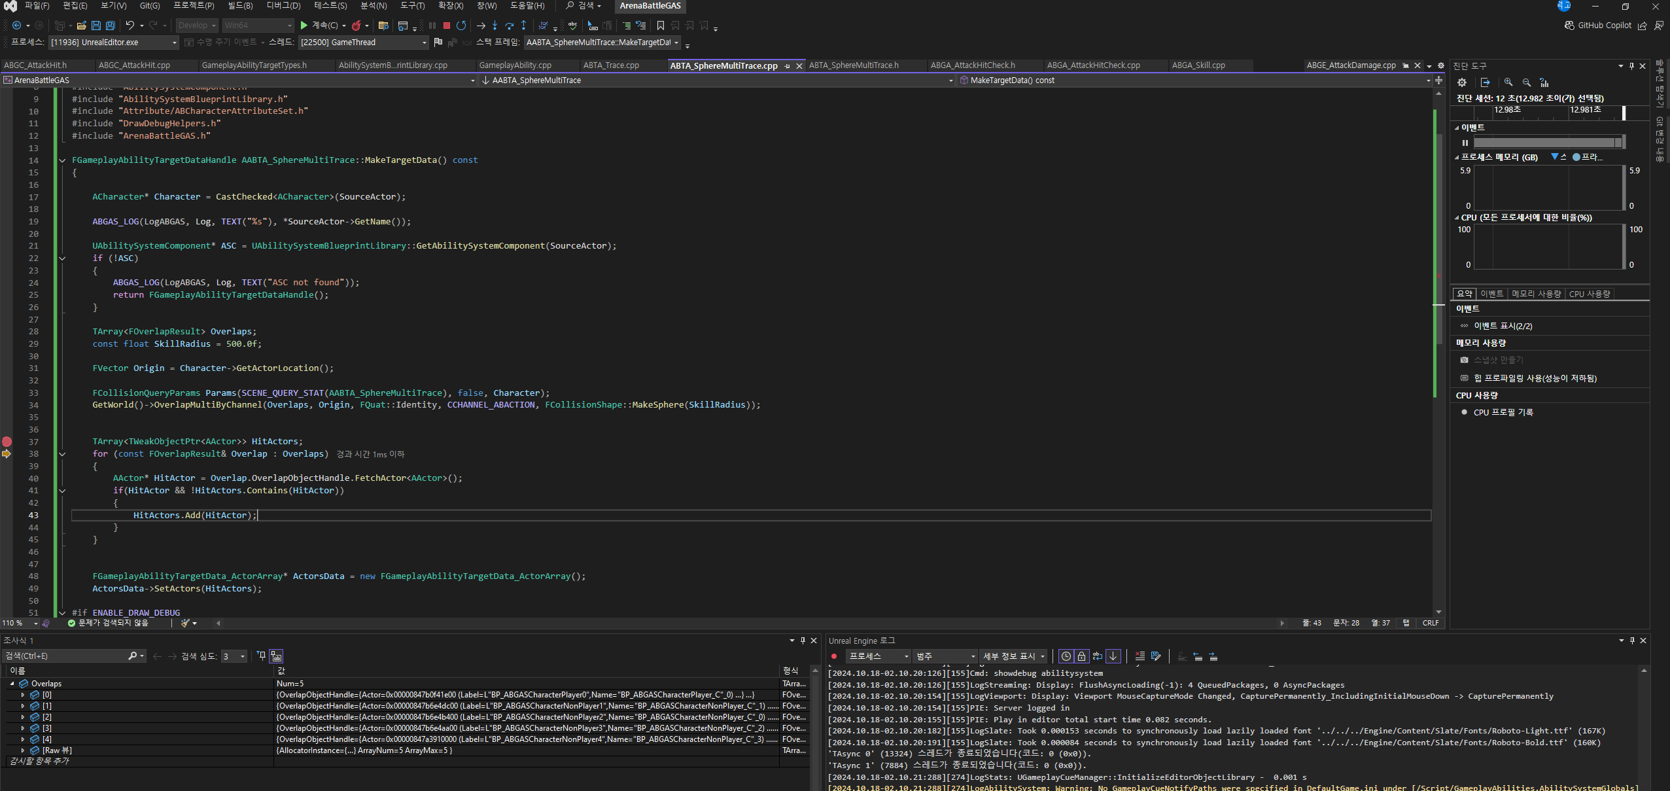This screenshot has width=1670, height=791.
Task: Undo the last edit
Action: tap(130, 26)
